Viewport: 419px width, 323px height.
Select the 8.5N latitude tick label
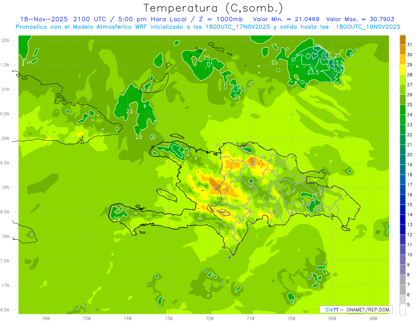(5, 212)
